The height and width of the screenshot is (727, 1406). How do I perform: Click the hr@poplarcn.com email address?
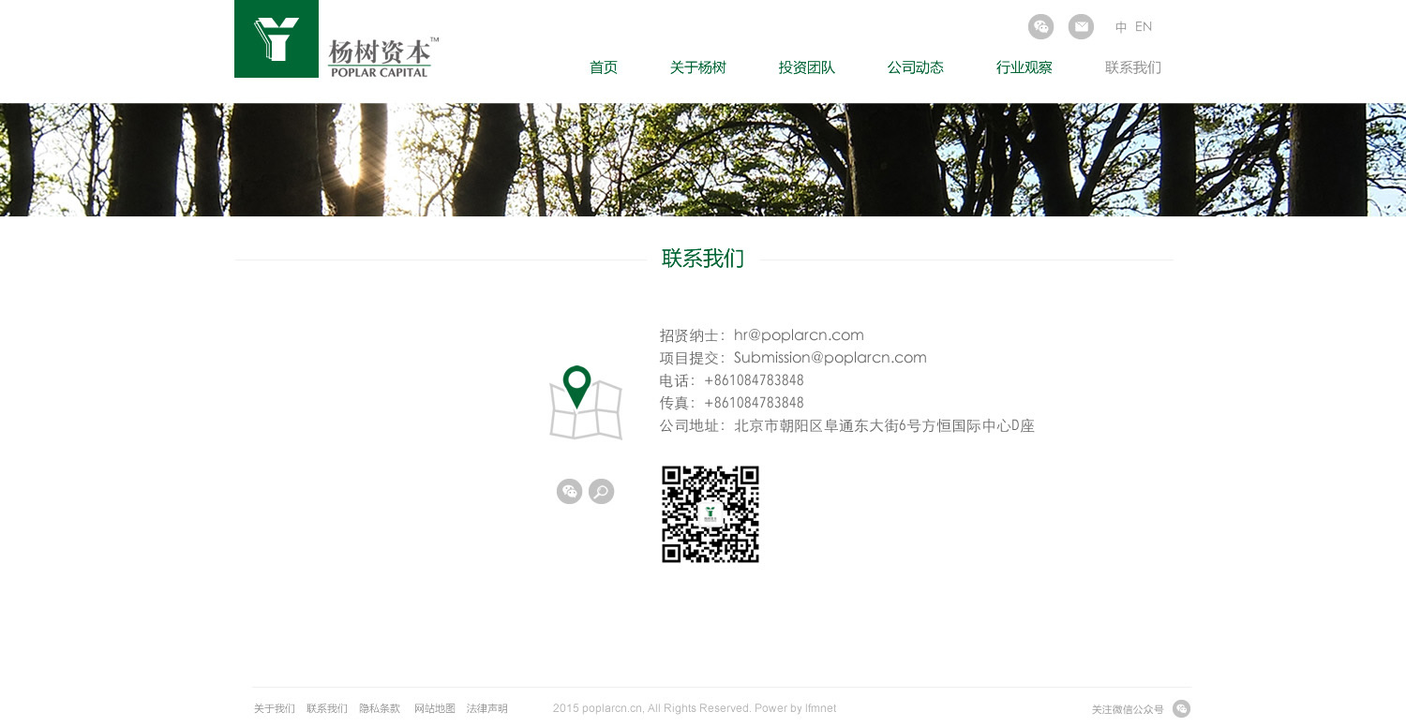pos(799,335)
